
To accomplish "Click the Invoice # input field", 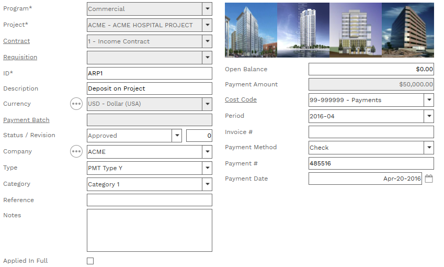I will click(371, 132).
